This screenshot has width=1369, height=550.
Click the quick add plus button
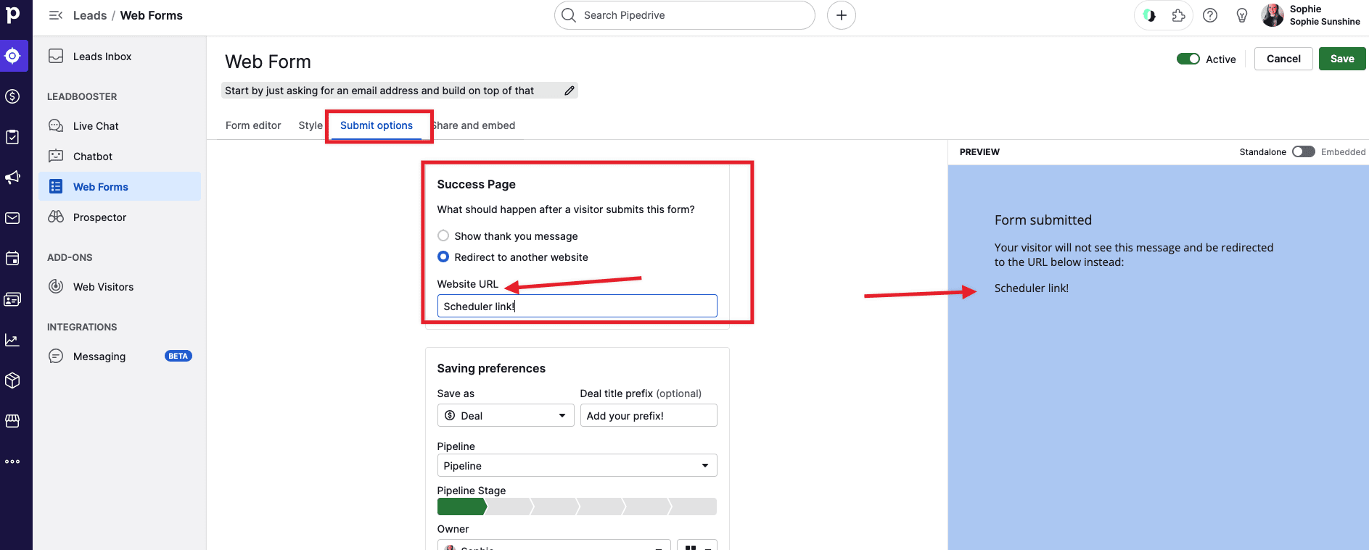tap(841, 15)
